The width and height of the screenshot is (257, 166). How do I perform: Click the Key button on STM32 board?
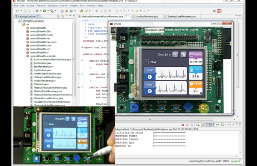point(203,107)
